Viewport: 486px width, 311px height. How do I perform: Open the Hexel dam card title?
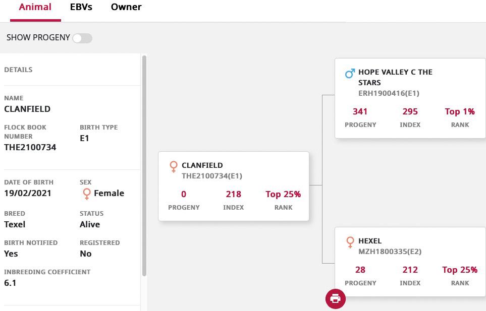click(x=370, y=241)
